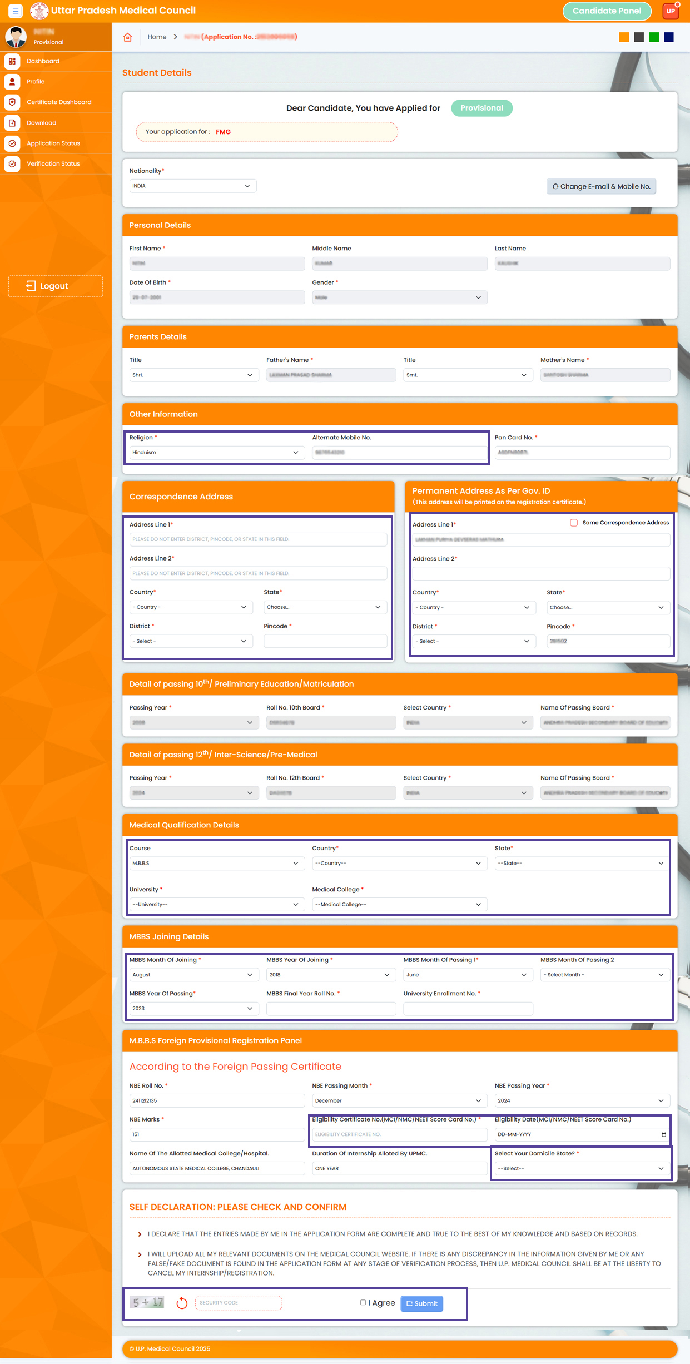Screen dimensions: 690x1364
Task: Click Change E-mail & Mobile No. button
Action: [x=601, y=186]
